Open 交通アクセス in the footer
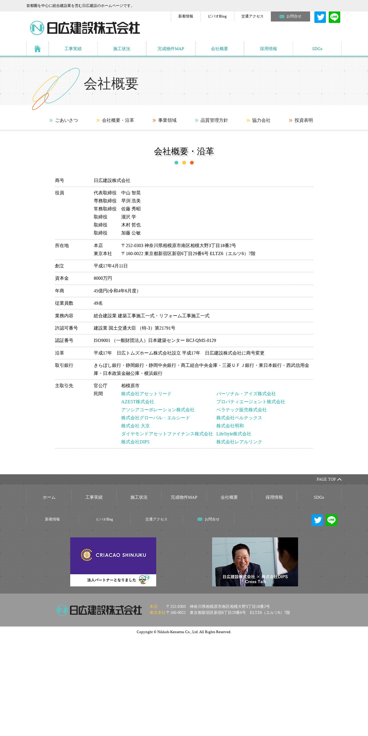The width and height of the screenshot is (368, 736). (x=156, y=519)
